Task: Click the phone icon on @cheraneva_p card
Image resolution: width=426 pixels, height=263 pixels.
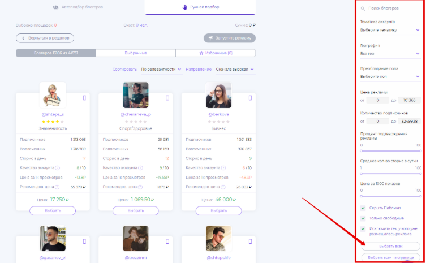Action: 167,98
